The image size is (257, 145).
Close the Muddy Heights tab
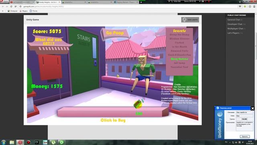click(59, 2)
